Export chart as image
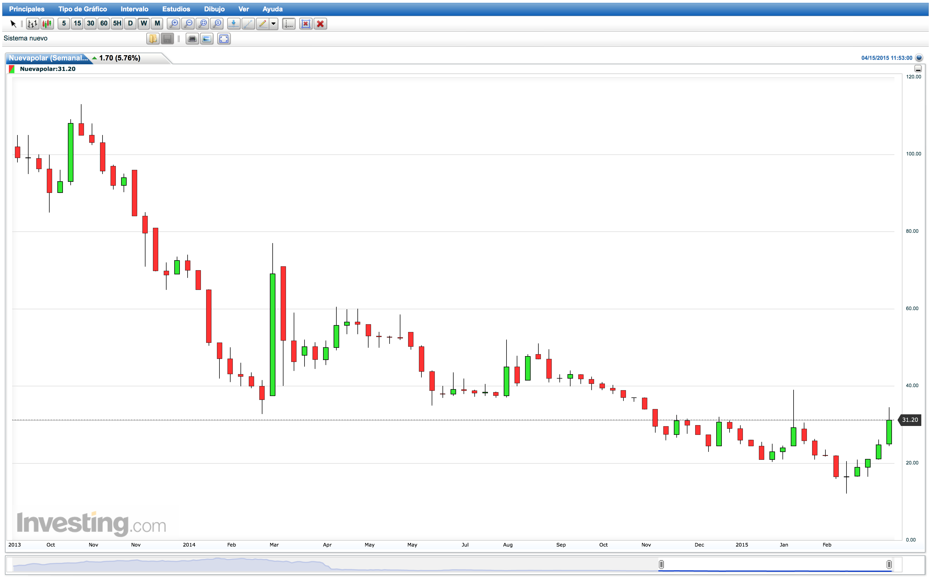 pyautogui.click(x=207, y=39)
